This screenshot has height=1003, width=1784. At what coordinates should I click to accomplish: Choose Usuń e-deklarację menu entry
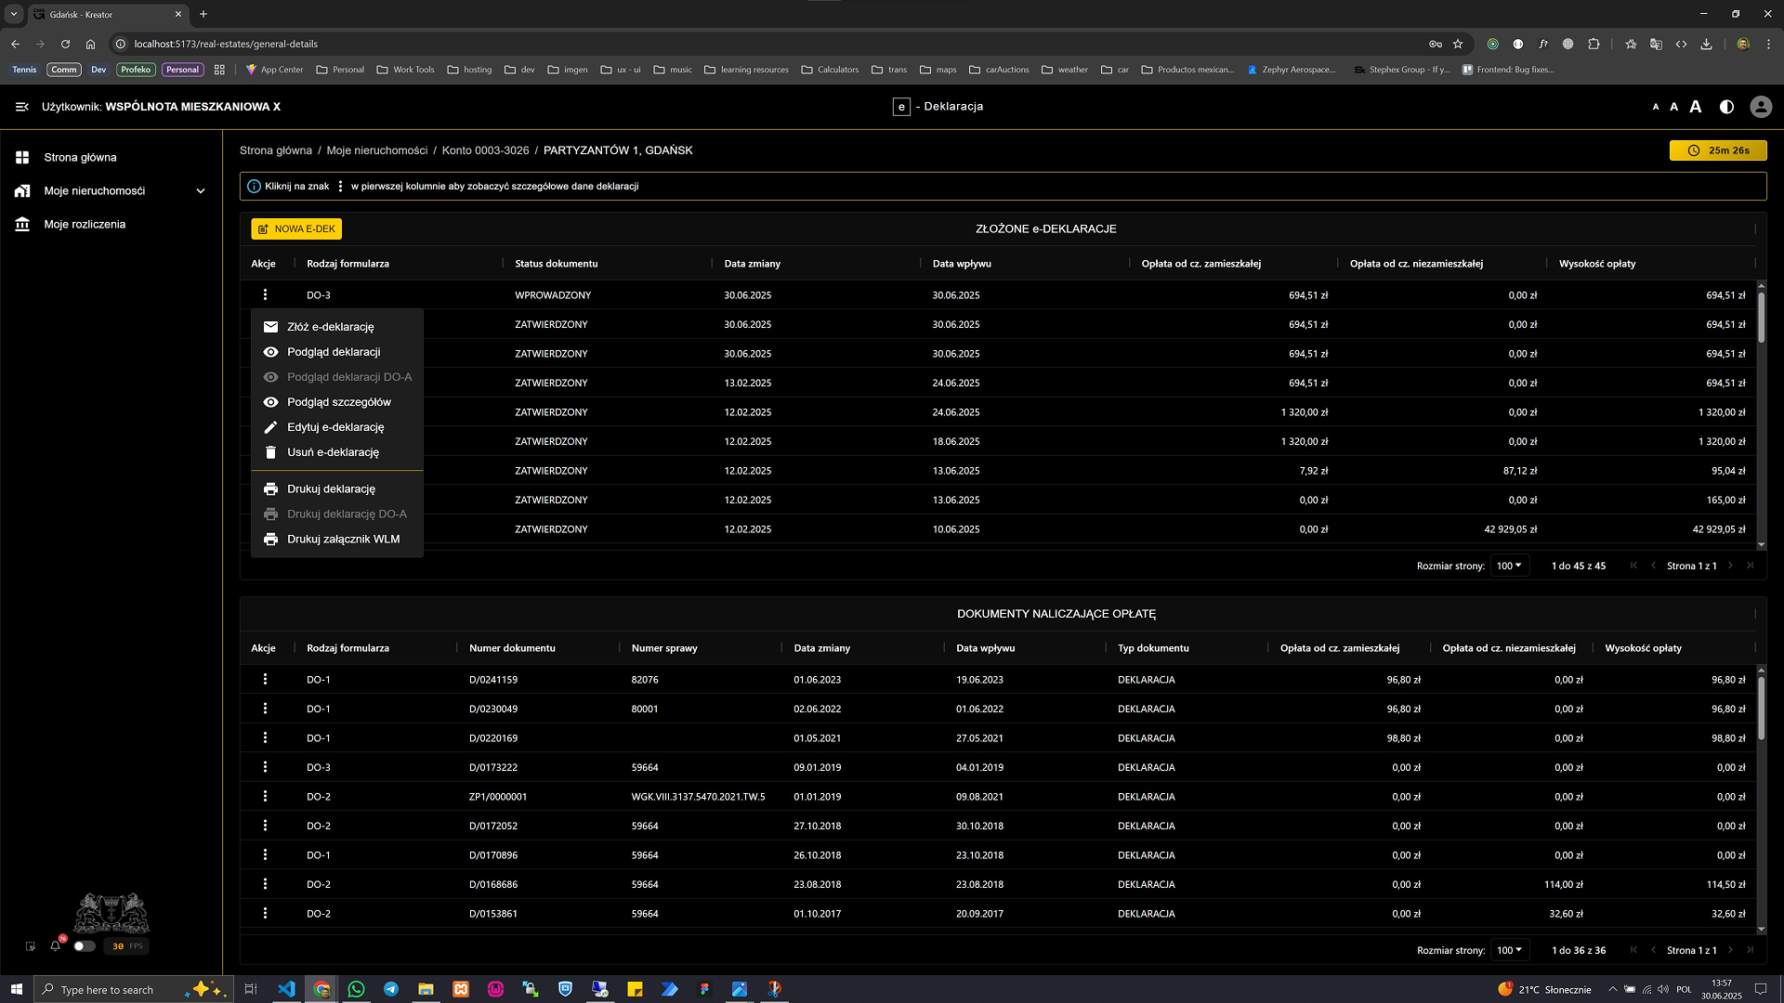336,452
